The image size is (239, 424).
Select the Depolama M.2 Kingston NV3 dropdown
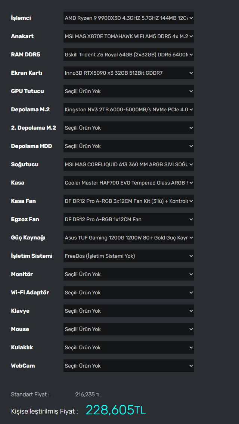pos(128,109)
